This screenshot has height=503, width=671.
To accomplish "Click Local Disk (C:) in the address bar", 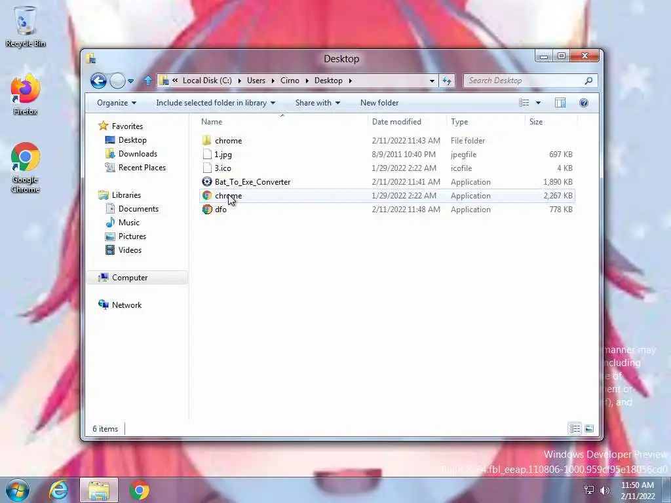I will coord(207,81).
